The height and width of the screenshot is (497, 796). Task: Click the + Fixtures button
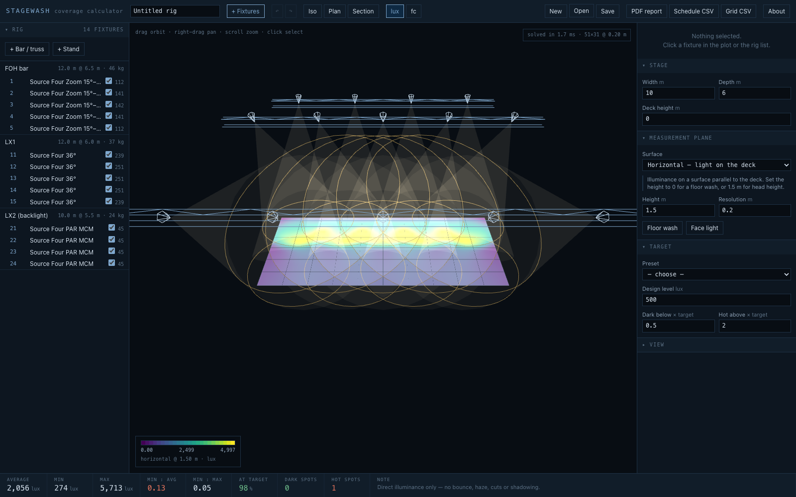(245, 11)
